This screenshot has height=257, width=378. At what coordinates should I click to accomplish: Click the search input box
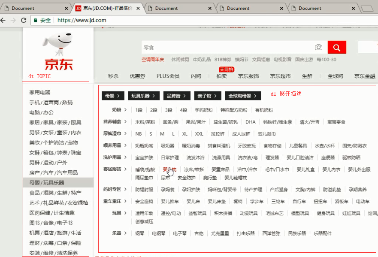tap(228, 47)
